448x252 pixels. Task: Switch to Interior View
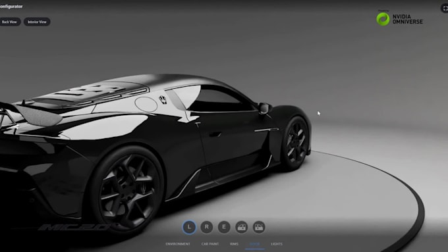pyautogui.click(x=37, y=22)
